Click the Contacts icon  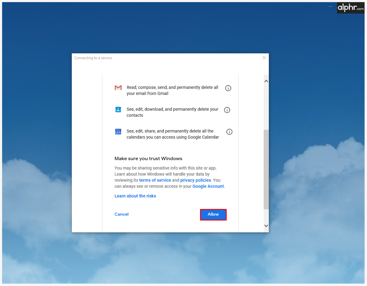click(x=118, y=109)
